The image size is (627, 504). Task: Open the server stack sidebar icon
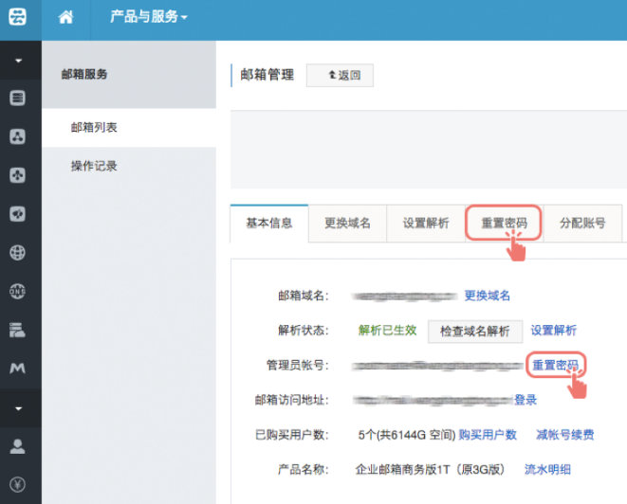point(18,98)
